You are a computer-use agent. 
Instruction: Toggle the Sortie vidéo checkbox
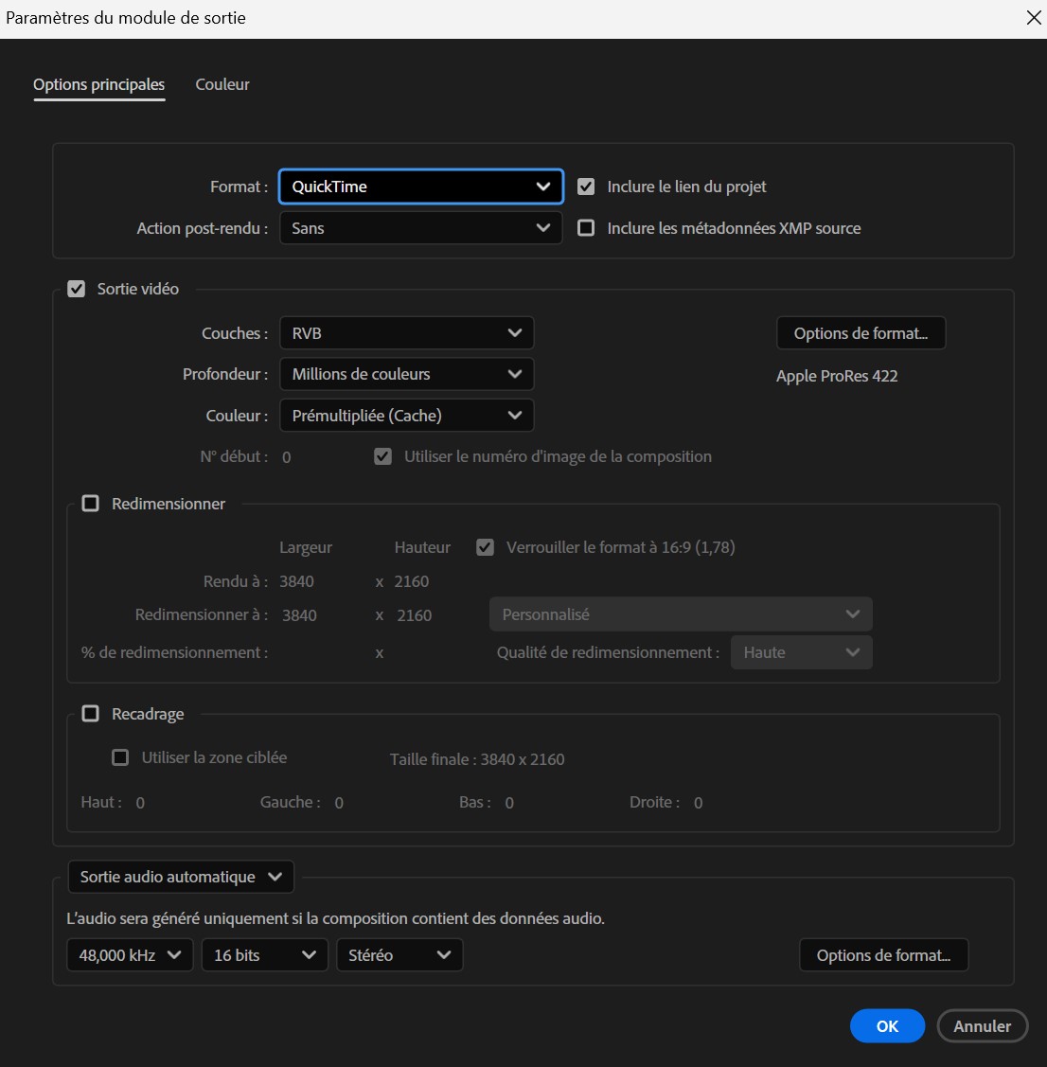pyautogui.click(x=77, y=289)
